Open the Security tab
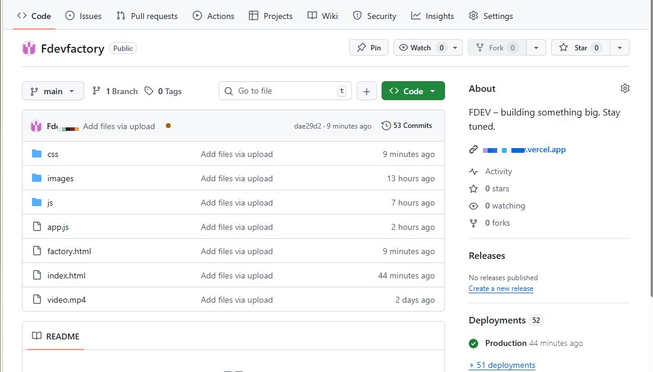Image resolution: width=653 pixels, height=372 pixels. pyautogui.click(x=374, y=16)
